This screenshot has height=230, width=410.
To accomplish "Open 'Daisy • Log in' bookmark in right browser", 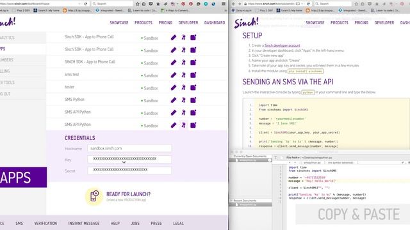I will tap(242, 10).
